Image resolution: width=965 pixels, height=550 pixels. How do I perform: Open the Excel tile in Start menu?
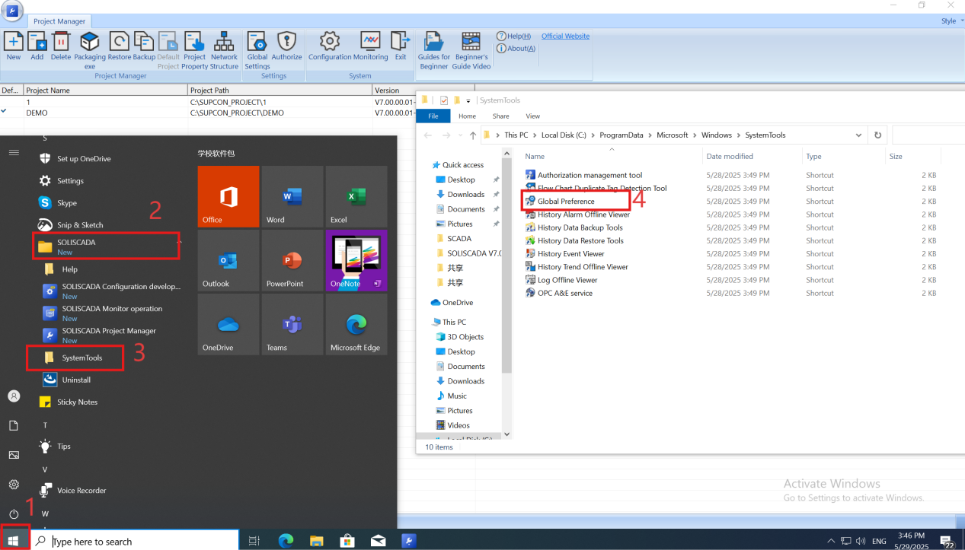pos(356,196)
